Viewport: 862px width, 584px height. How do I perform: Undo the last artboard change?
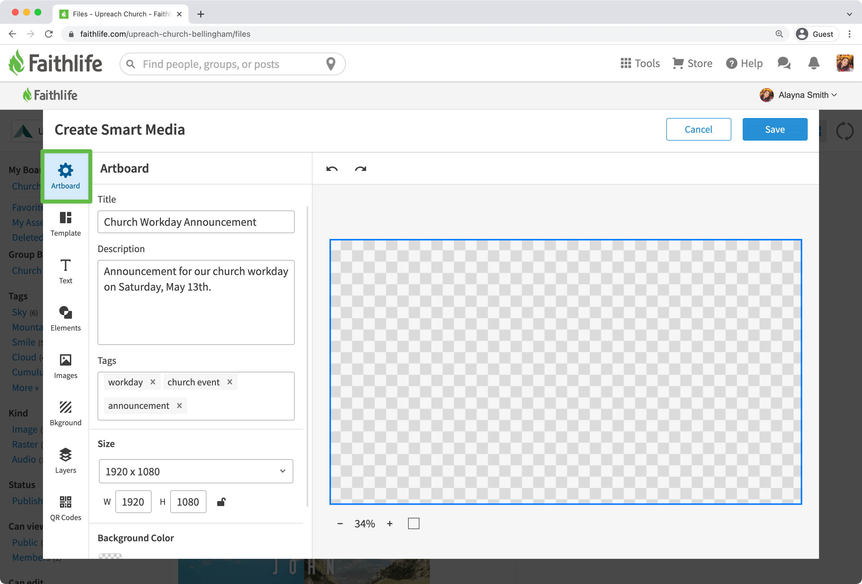[x=332, y=169]
